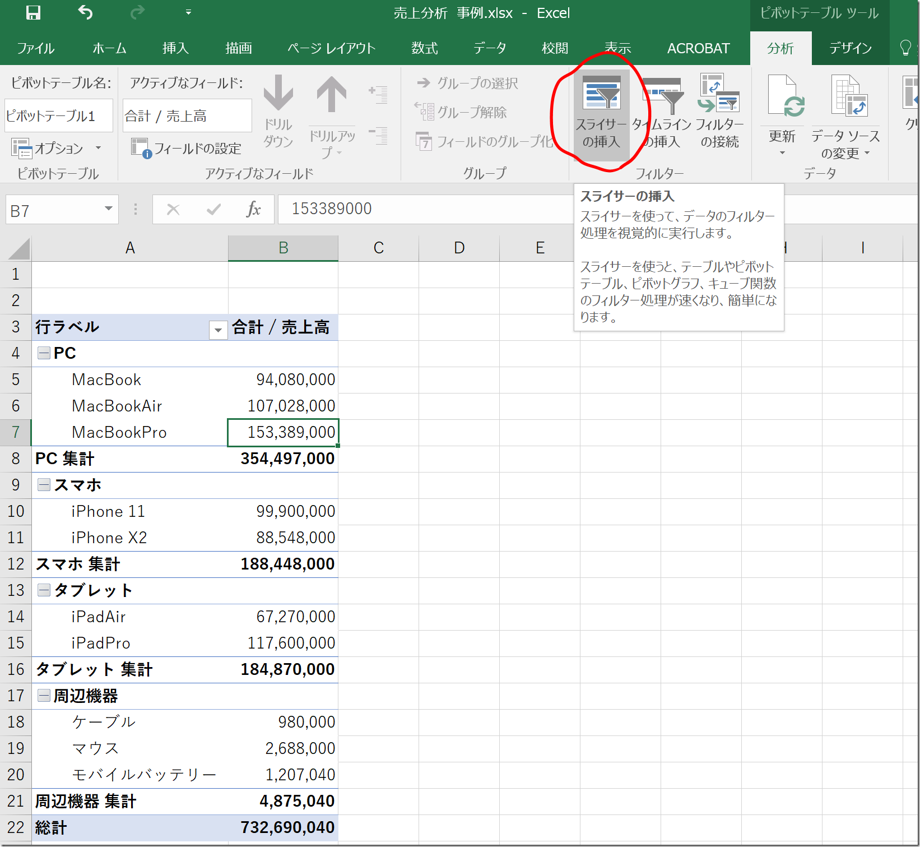Click グループ解除 command

(x=461, y=112)
